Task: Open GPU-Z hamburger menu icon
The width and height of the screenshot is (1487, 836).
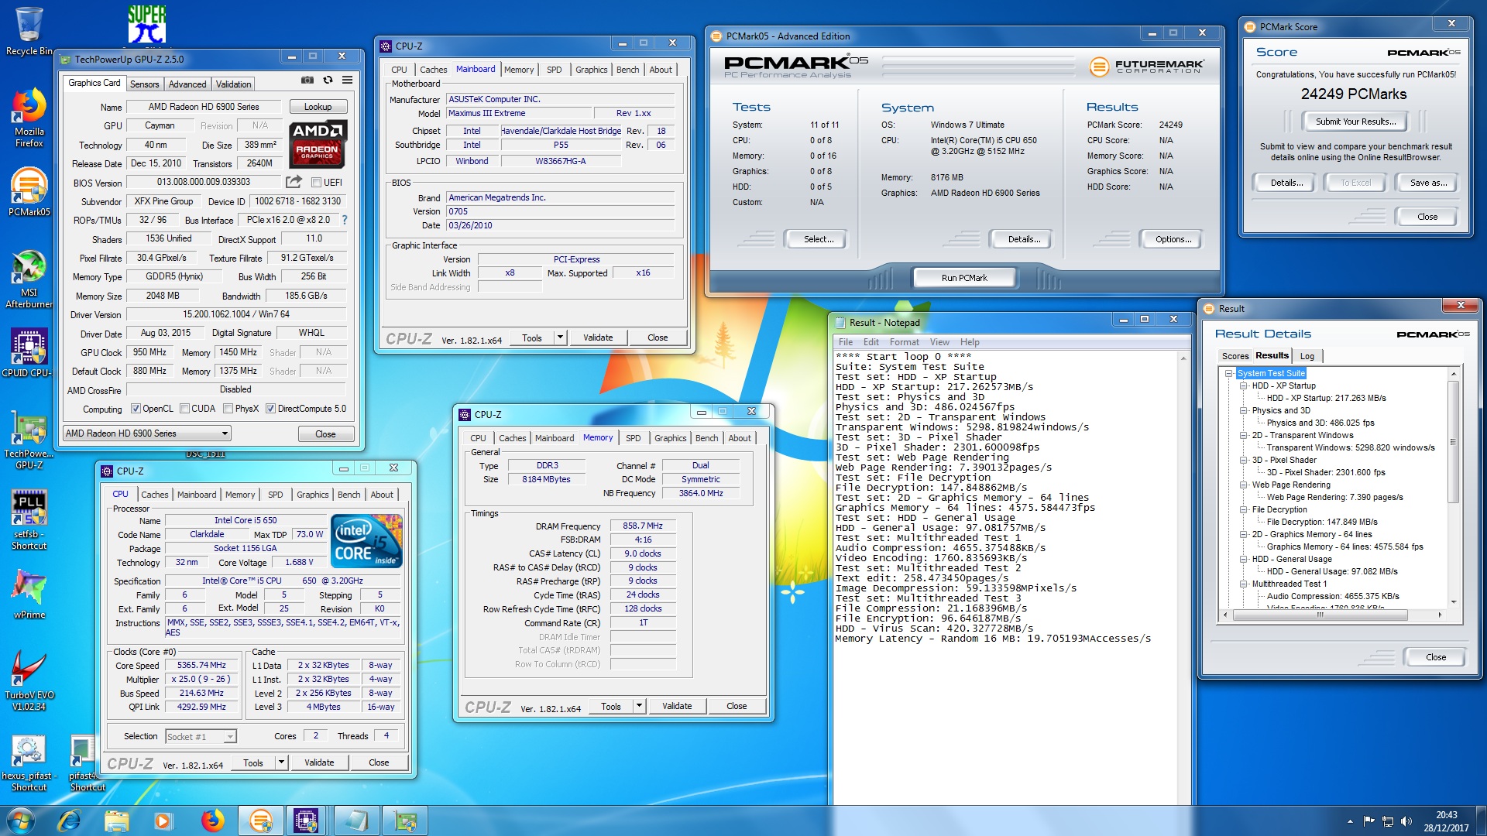Action: (x=348, y=80)
